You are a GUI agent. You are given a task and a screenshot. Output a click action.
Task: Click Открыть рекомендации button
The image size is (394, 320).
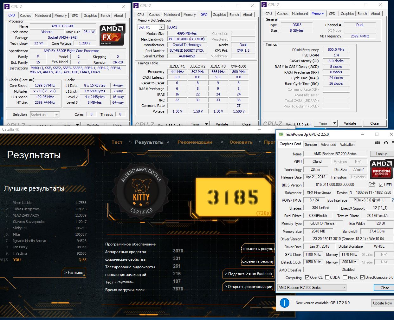pos(249,287)
